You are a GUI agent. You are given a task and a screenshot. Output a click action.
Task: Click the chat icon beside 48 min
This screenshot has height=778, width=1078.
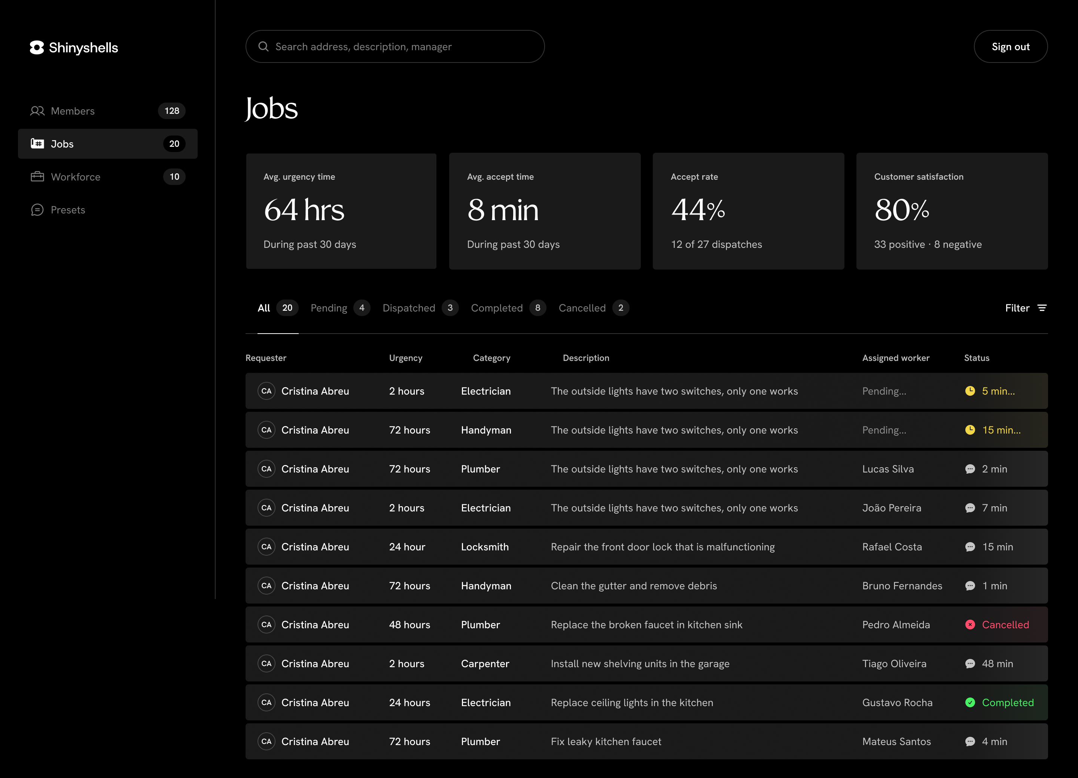(970, 664)
